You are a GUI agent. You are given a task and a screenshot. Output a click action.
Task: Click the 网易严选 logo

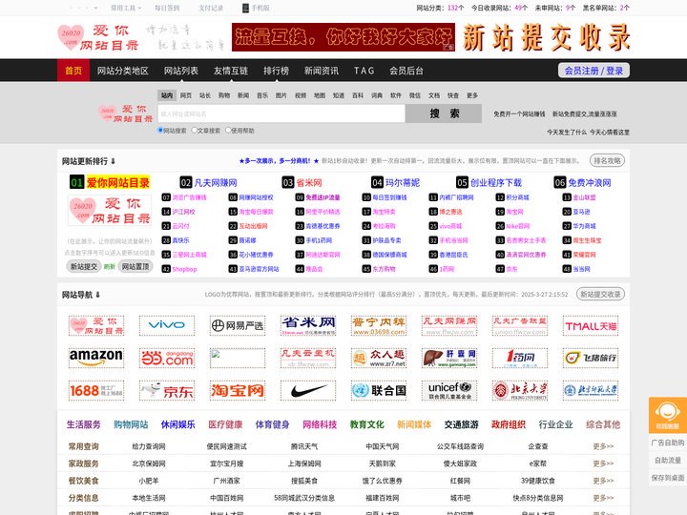click(x=237, y=325)
